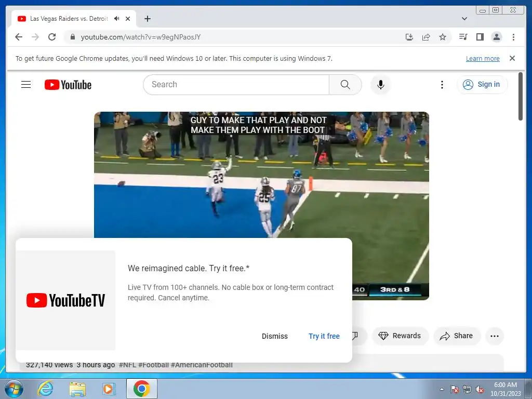
Task: Close the Las Vegas Raiders tab
Action: [x=128, y=19]
